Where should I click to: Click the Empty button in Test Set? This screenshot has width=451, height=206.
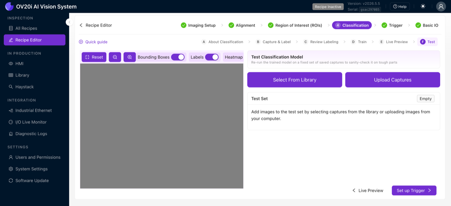click(425, 98)
